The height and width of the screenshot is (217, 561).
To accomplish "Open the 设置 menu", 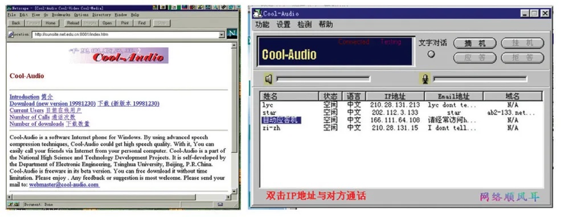I will click(x=284, y=24).
